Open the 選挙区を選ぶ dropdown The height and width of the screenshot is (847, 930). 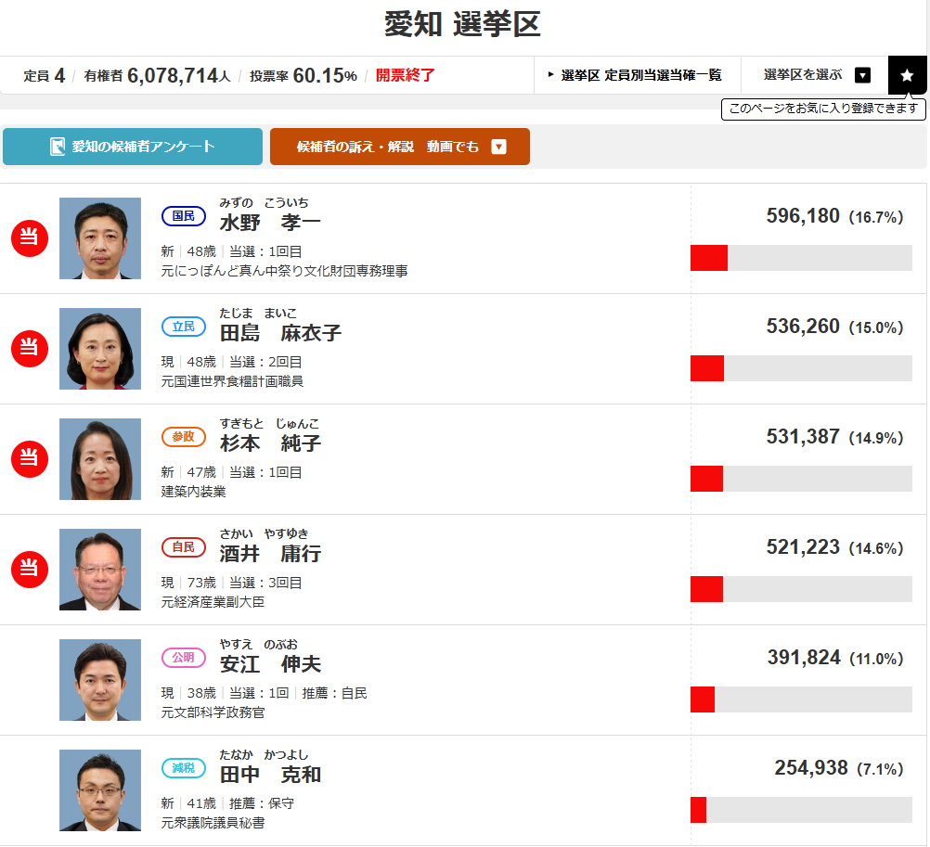coord(816,75)
